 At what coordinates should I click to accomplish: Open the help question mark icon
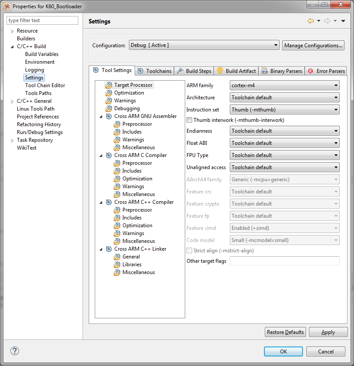[15, 351]
